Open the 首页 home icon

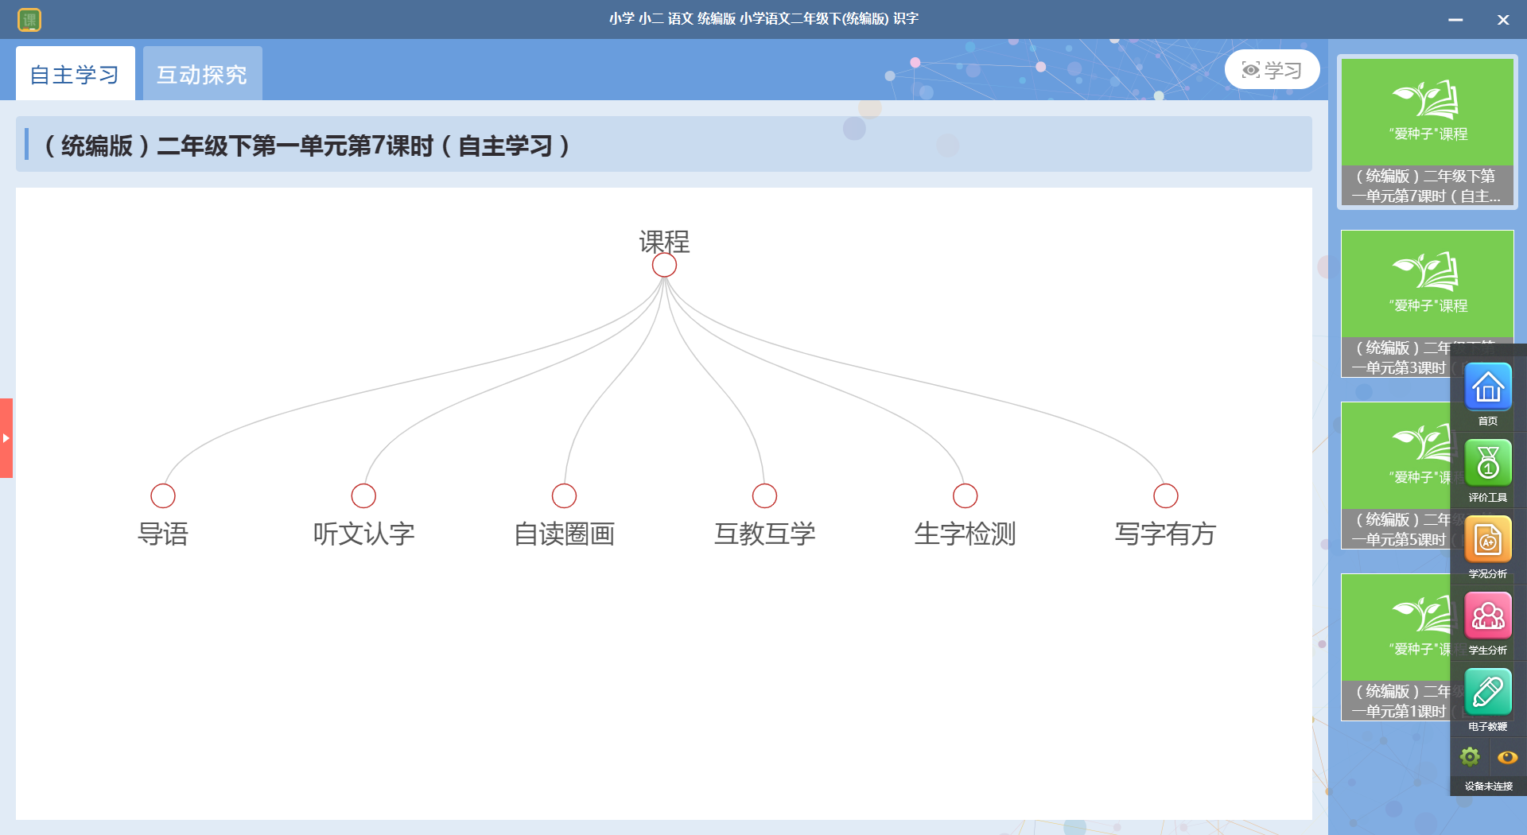1487,387
